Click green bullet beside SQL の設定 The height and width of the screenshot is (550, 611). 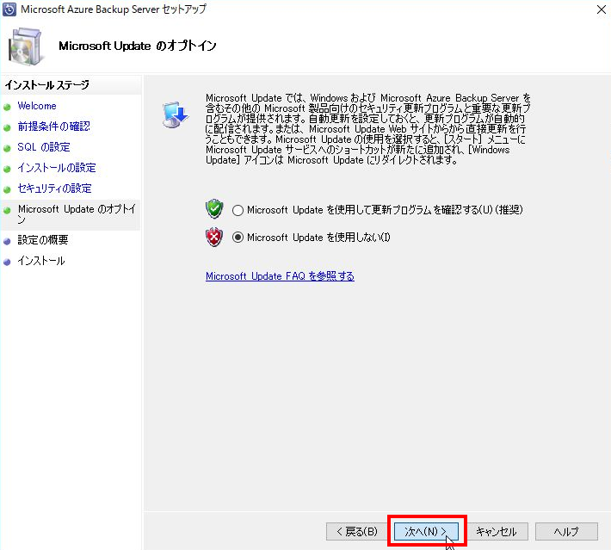[x=7, y=149]
